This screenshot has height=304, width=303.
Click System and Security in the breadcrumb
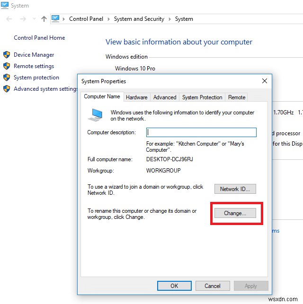(139, 19)
